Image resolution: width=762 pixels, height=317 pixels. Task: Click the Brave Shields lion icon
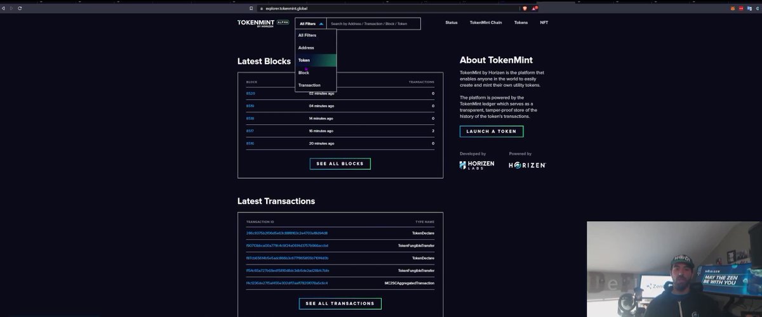tap(525, 8)
